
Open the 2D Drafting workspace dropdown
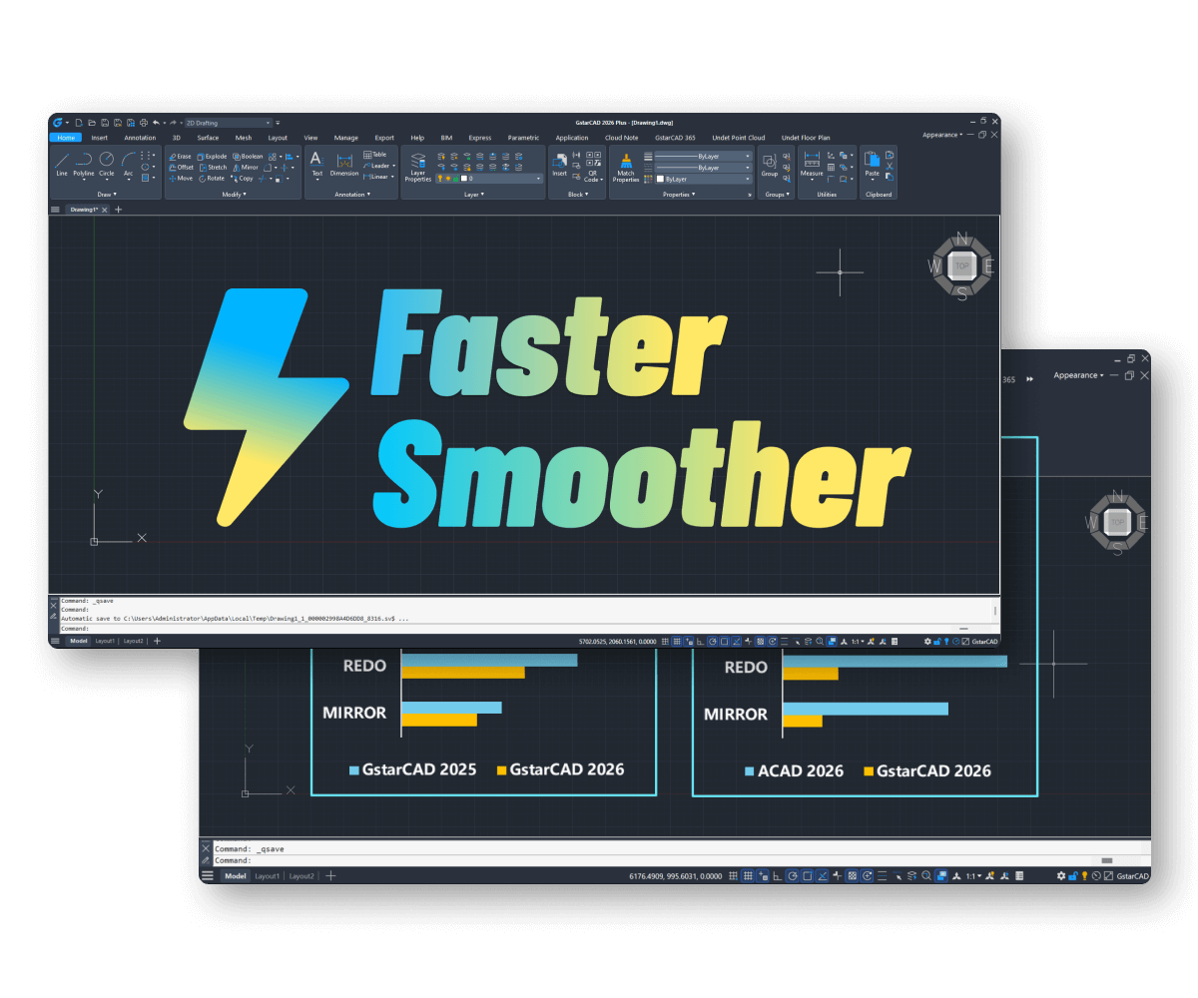pos(228,123)
